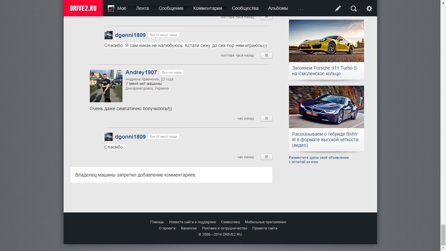Select 'час назад' timestamp under Andrey1907 comment
This screenshot has height=251, width=446.
245,119
